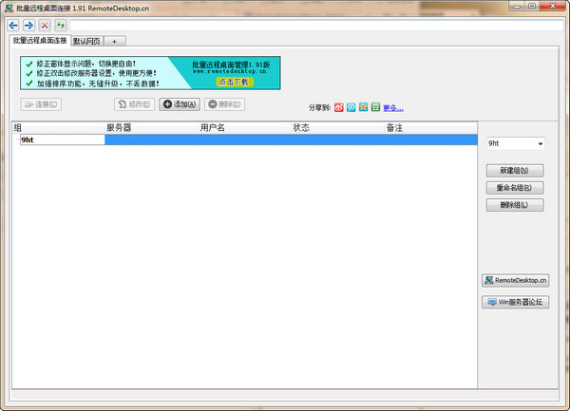Open the 更多... share link
This screenshot has width=570, height=411.
coord(393,108)
